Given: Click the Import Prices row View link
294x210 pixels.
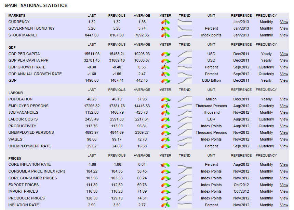Looking at the screenshot, I should (284, 192).
